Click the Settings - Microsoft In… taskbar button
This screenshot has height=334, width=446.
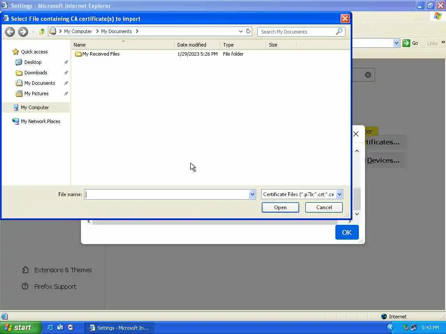pyautogui.click(x=119, y=328)
